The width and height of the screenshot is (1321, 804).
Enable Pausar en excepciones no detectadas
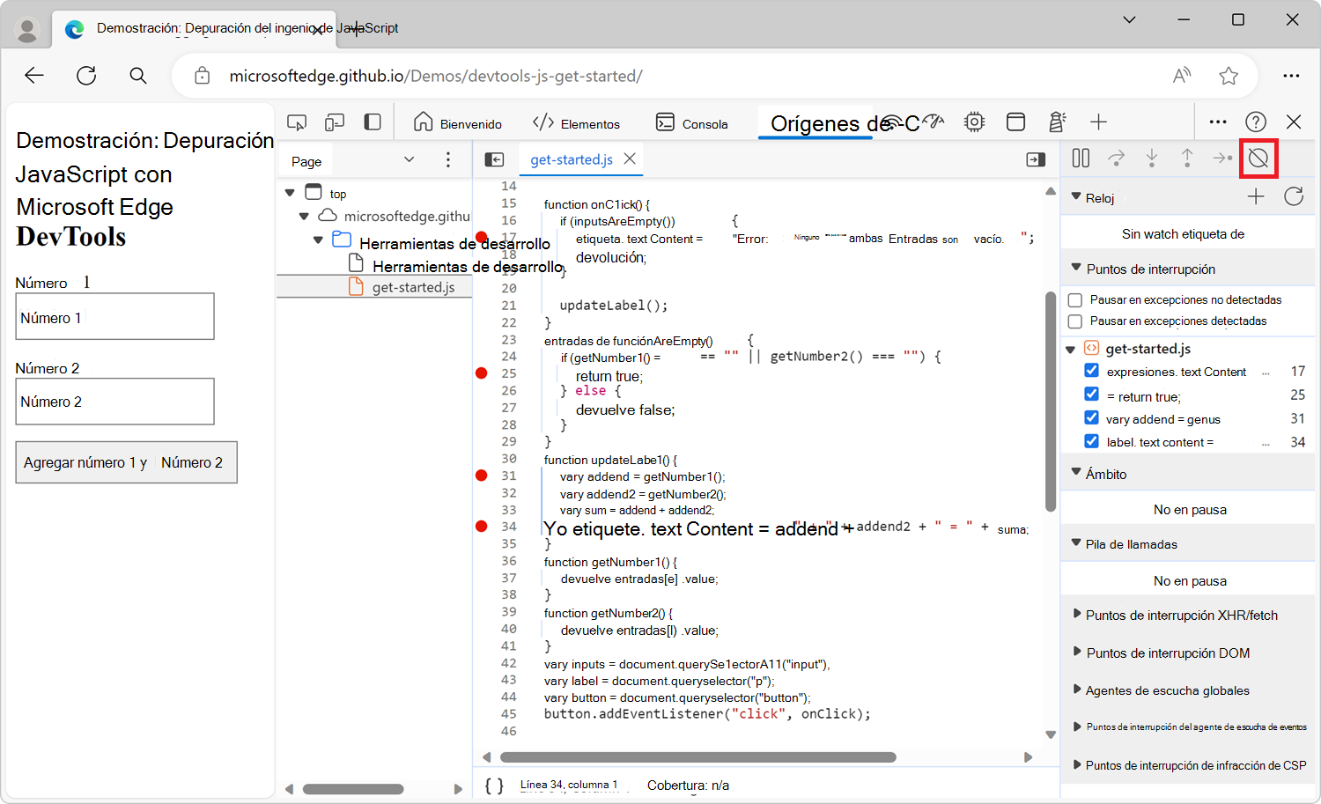[x=1075, y=300]
